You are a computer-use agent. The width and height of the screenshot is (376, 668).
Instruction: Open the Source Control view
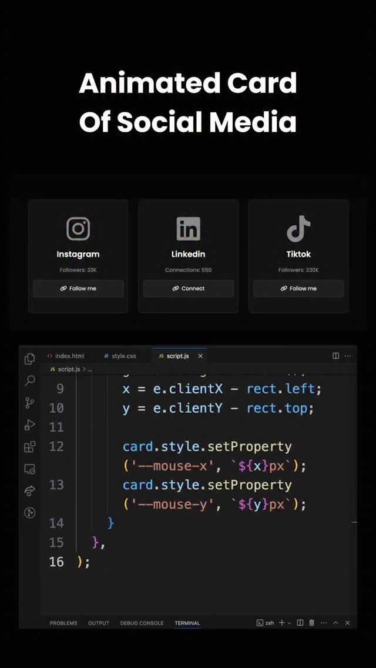(x=29, y=403)
